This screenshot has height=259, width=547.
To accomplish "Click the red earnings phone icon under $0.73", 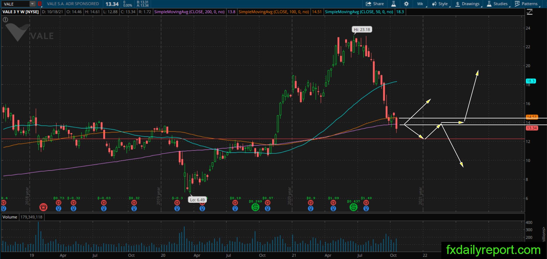I will [x=58, y=203].
